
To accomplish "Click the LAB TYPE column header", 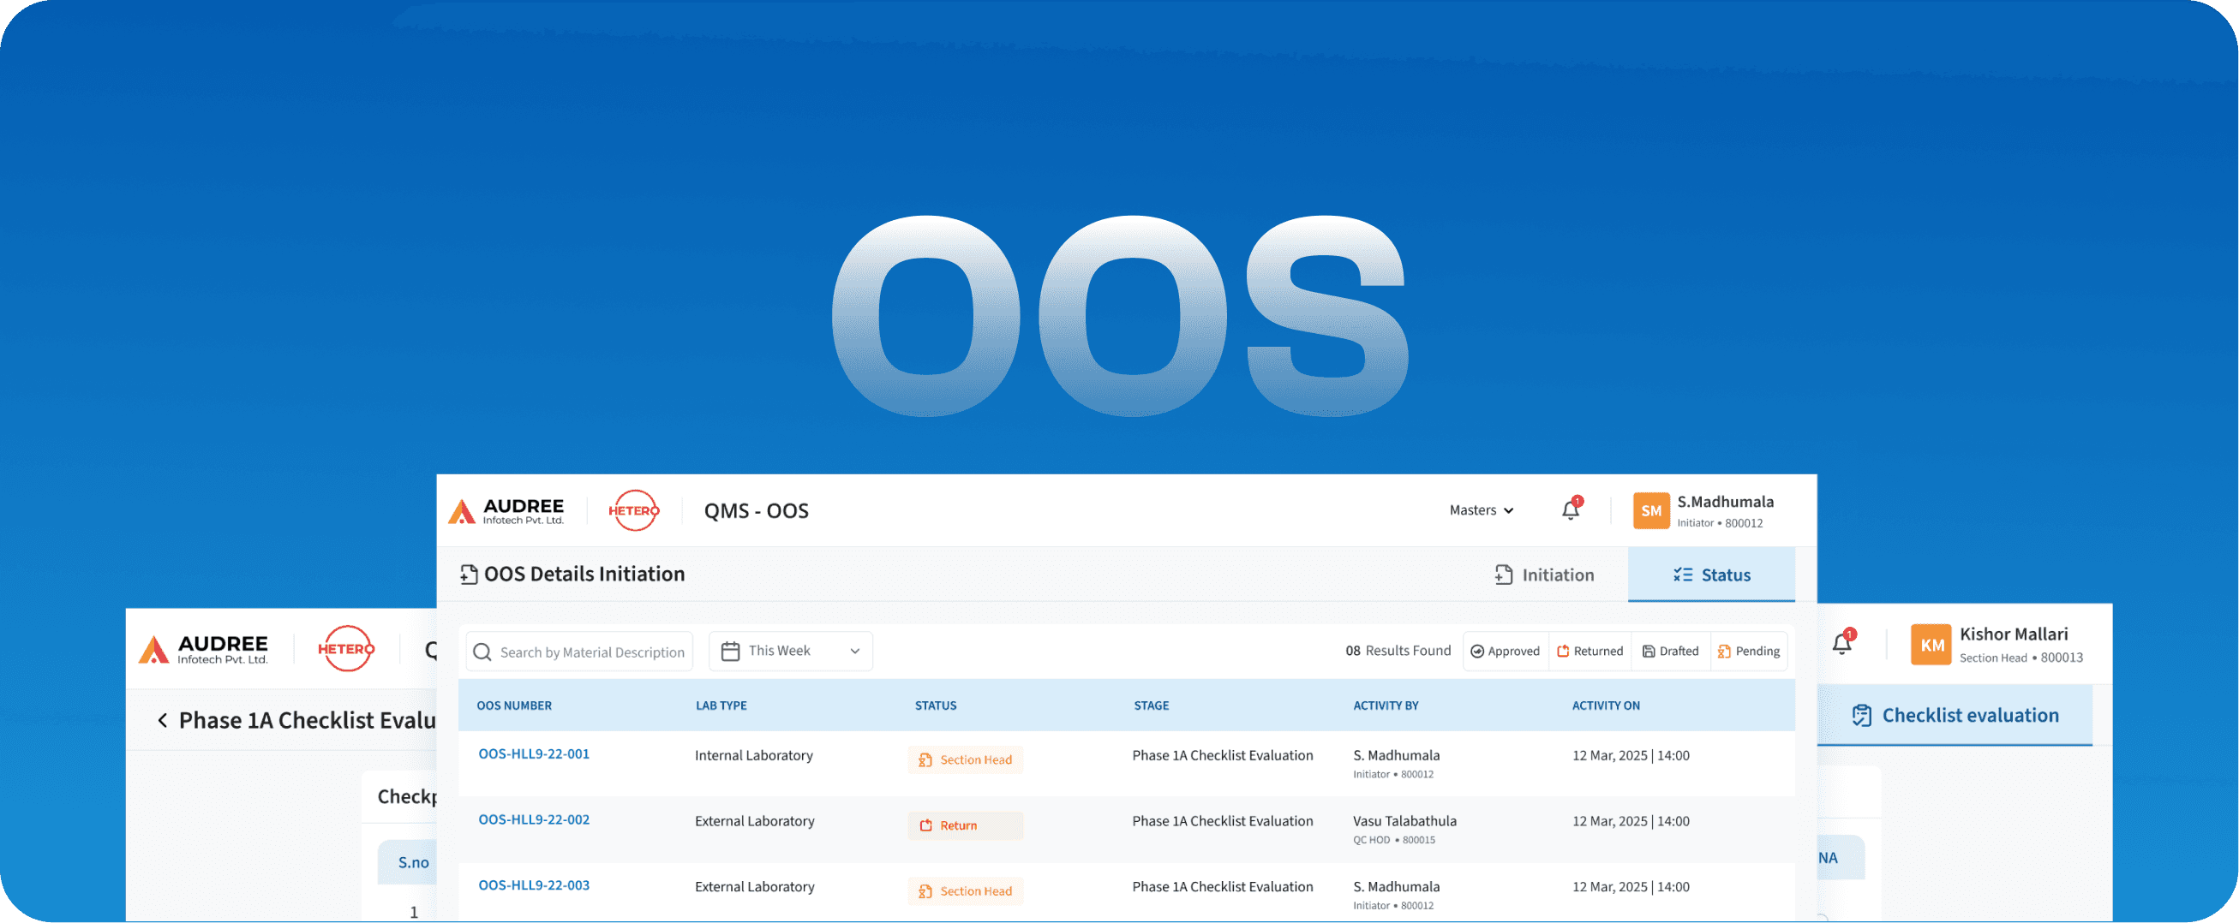I will tap(721, 706).
